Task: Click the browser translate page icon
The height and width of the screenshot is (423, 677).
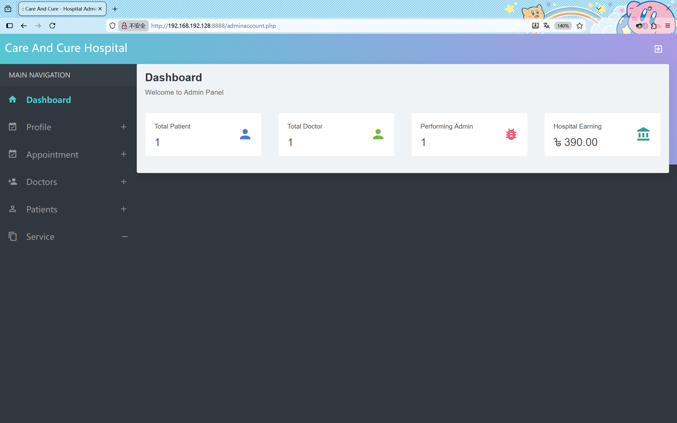Action: pyautogui.click(x=546, y=26)
